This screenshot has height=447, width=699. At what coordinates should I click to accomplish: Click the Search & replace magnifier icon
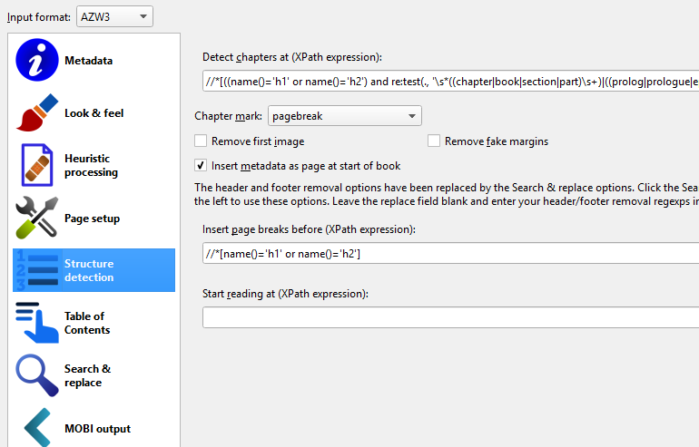tap(36, 375)
